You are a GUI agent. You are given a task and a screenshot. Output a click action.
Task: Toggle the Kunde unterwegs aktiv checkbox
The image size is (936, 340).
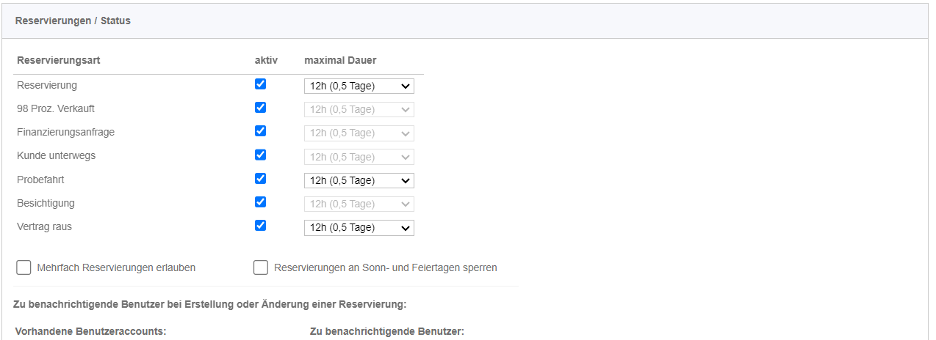(260, 155)
